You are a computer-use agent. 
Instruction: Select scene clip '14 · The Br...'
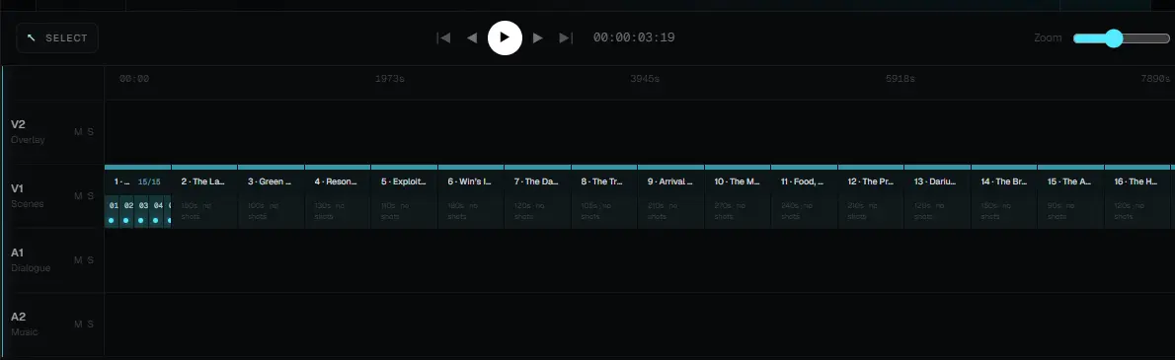coord(1005,196)
